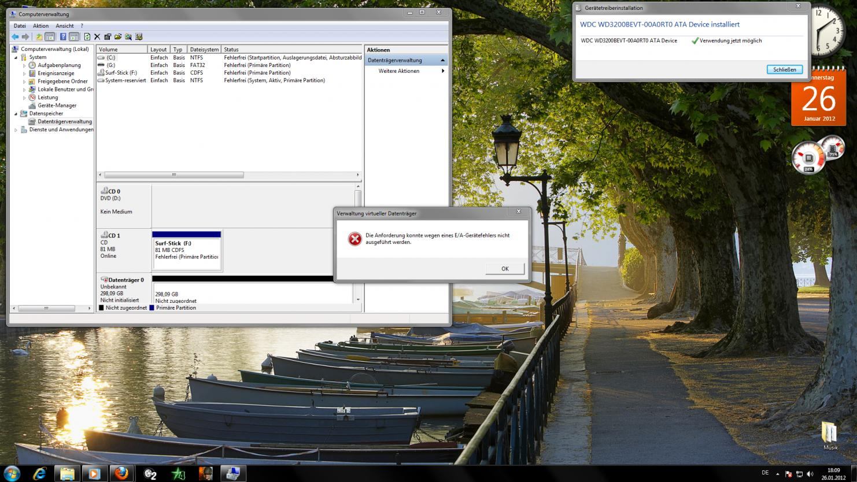This screenshot has width=857, height=482.
Task: Click the DE language indicator in taskbar
Action: point(765,473)
